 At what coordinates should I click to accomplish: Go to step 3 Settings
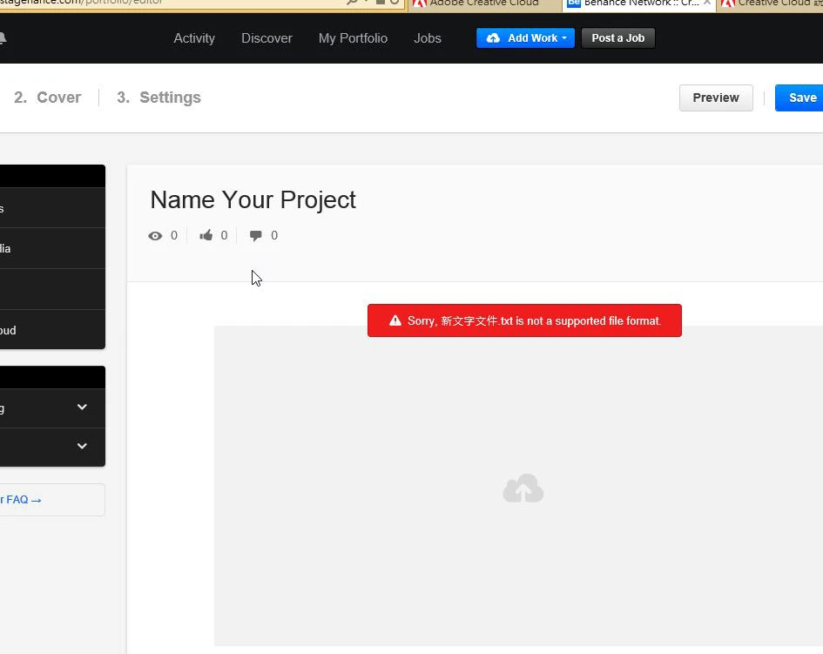click(159, 98)
